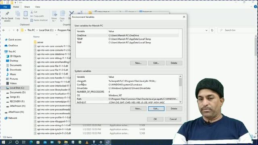This screenshot has height=145, width=258.
Task: Click Edit under User variables
Action: 156,63
